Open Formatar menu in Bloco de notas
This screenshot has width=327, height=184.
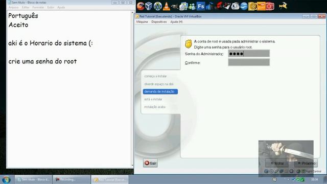point(38,7)
